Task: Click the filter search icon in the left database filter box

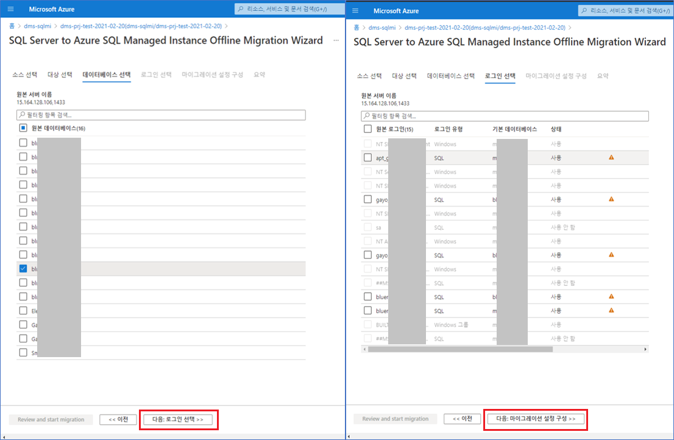Action: point(23,115)
